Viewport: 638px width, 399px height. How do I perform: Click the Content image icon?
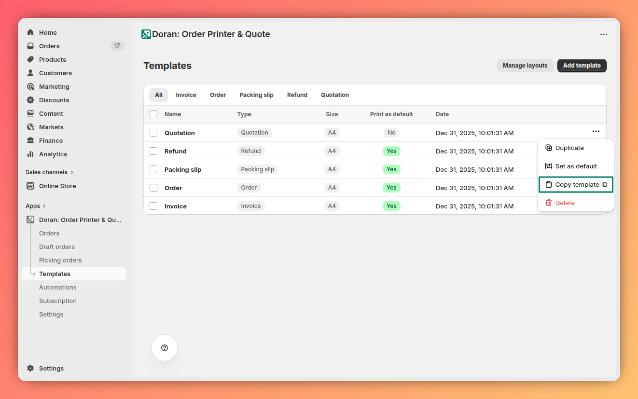[30, 113]
